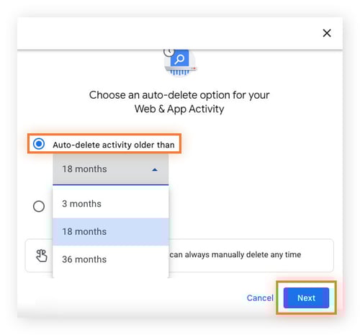This screenshot has height=335, width=360.
Task: Click the manually delete any time info box
Action: click(179, 256)
